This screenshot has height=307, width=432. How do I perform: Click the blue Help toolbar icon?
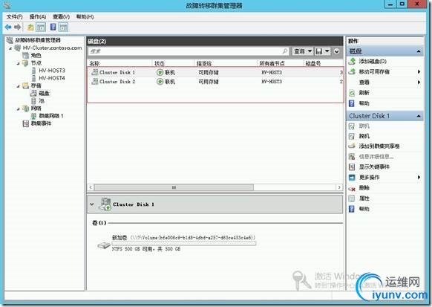tap(53, 27)
